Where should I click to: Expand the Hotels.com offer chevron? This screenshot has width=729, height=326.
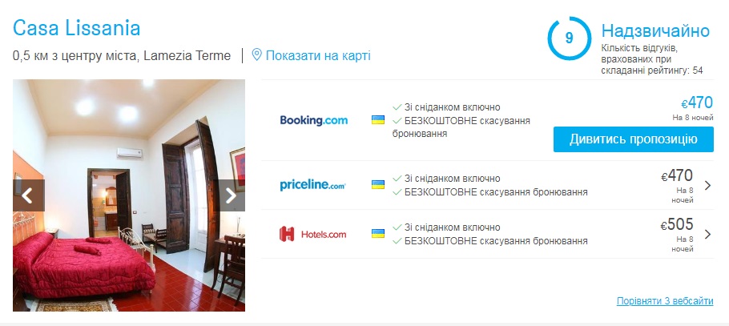[707, 234]
